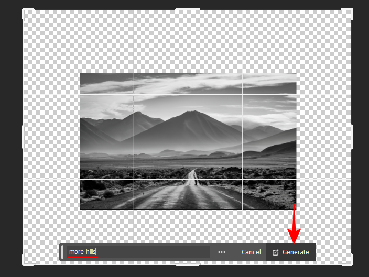Grab the taskbar drag handle left of prompt
Screen dimensions: 369x277
click(x=62, y=252)
